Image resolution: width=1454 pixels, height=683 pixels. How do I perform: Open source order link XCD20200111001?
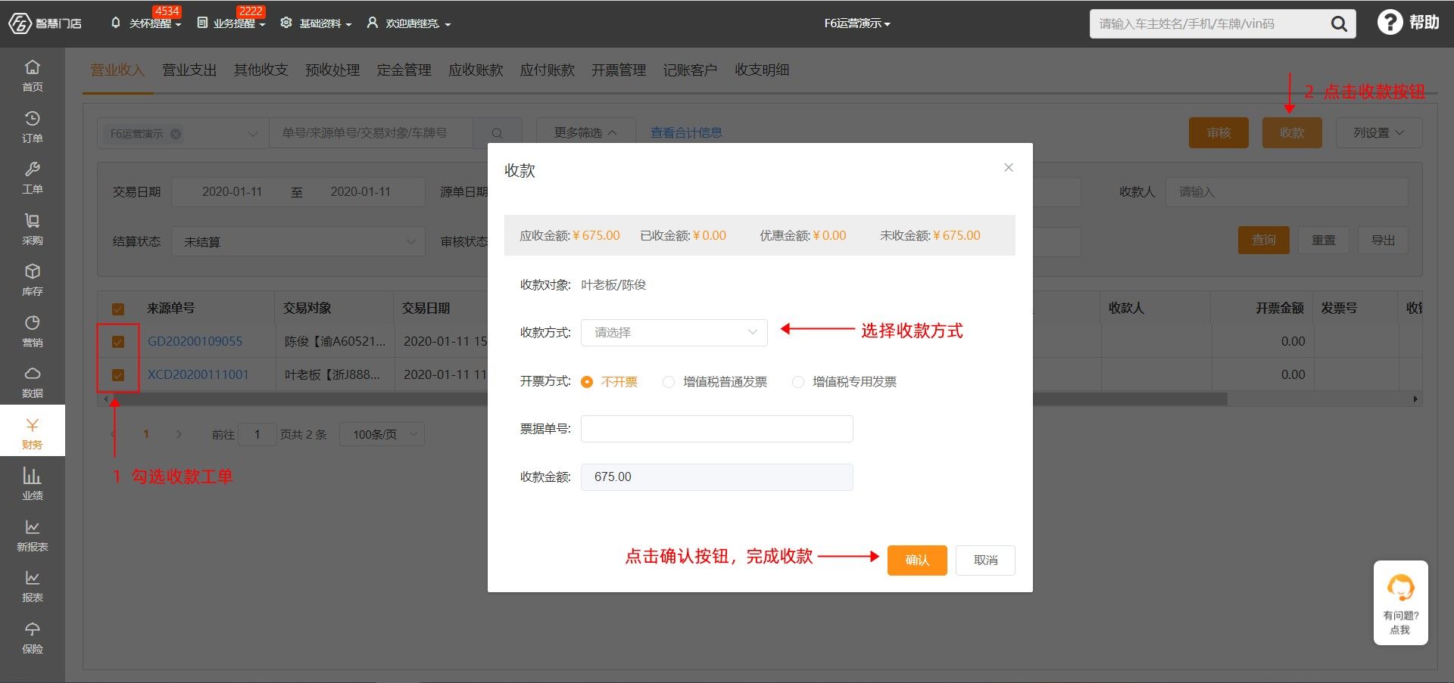198,374
